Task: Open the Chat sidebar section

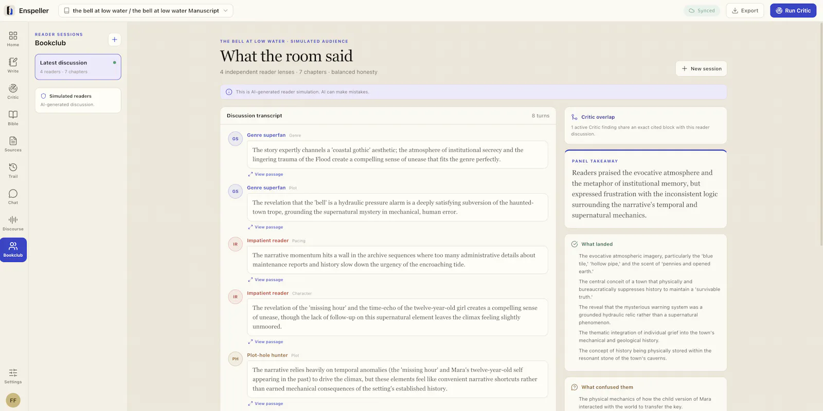Action: coord(13,197)
